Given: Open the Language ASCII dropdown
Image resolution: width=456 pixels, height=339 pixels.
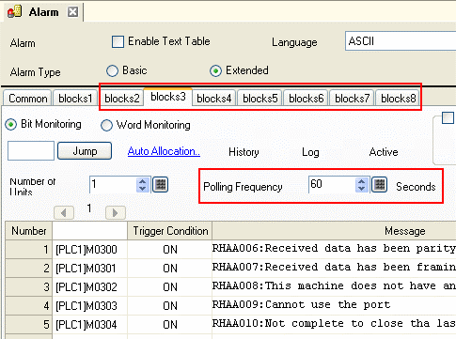Looking at the screenshot, I should pos(401,41).
